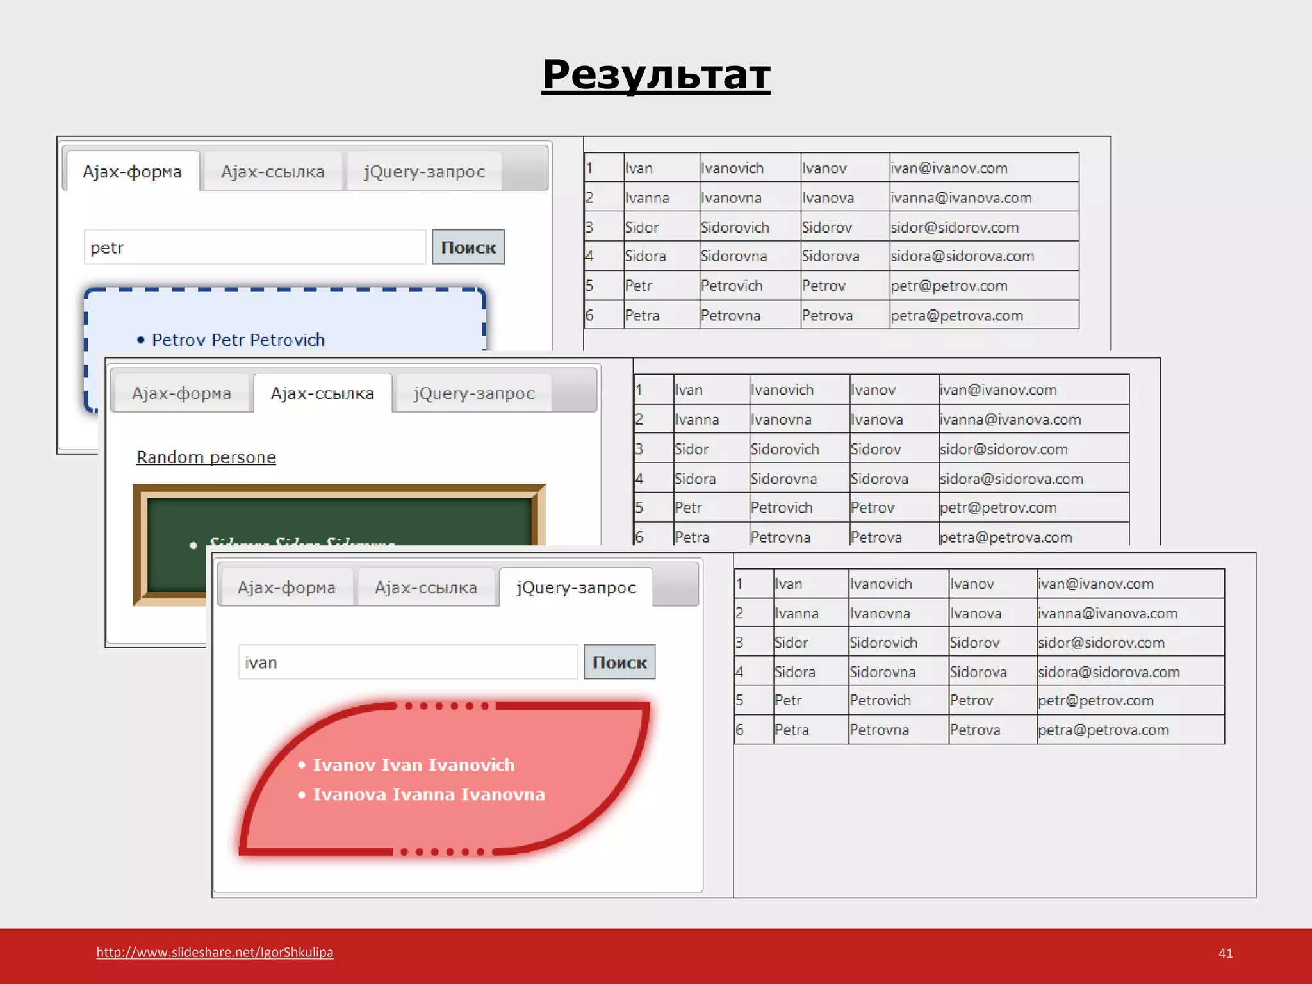
Task: Focus the search field containing 'petr'
Action: click(255, 247)
